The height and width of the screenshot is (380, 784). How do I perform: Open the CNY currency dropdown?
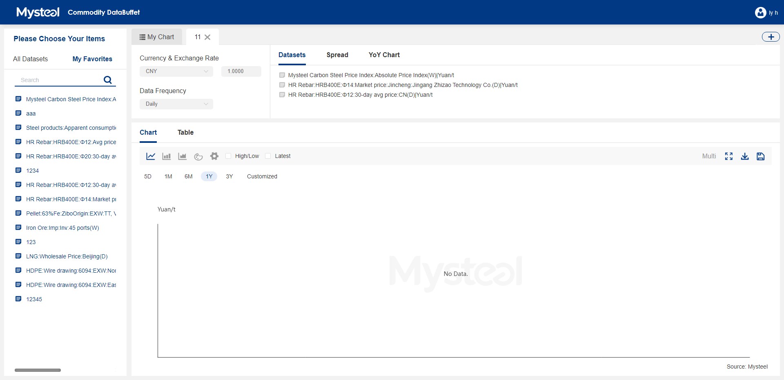176,71
